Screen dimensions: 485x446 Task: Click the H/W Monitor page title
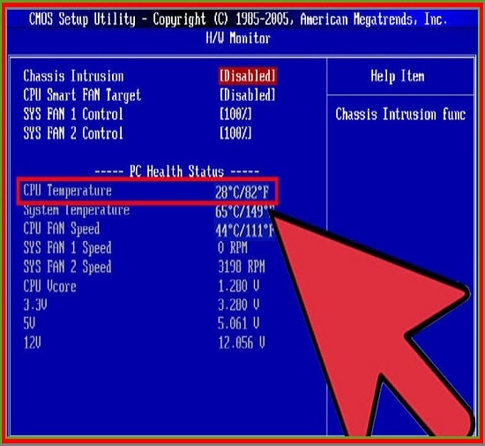pos(238,38)
